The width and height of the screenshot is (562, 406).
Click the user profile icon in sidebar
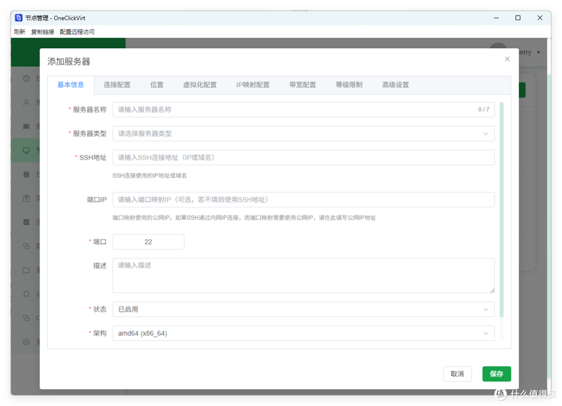[x=26, y=102]
